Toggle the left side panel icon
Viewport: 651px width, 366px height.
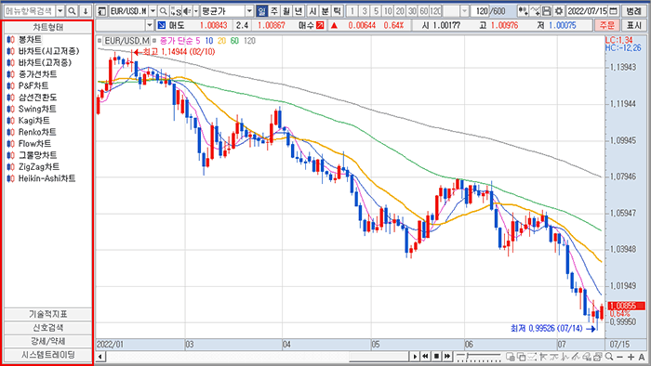pos(101,11)
